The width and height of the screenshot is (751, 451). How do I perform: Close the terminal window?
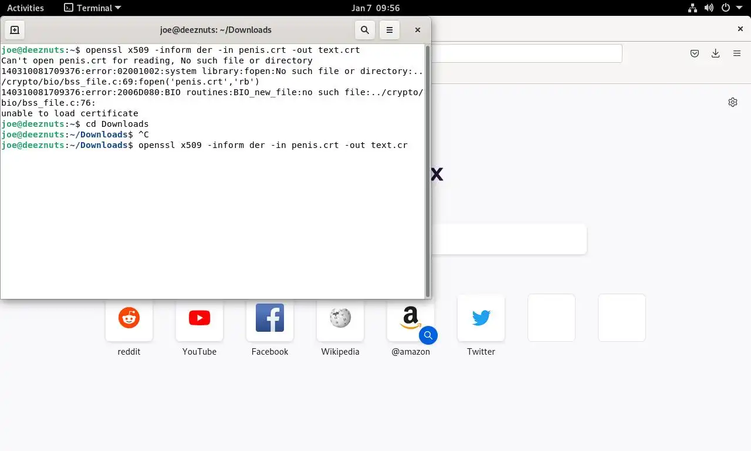point(418,30)
